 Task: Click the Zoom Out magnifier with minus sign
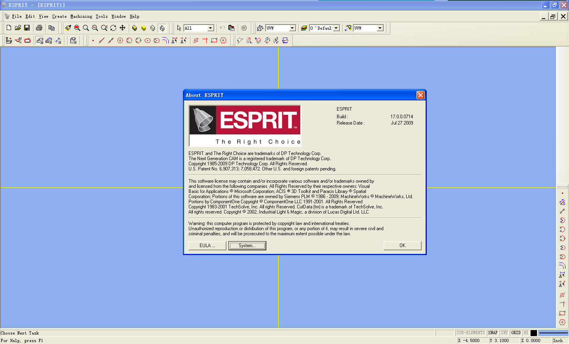pyautogui.click(x=95, y=28)
